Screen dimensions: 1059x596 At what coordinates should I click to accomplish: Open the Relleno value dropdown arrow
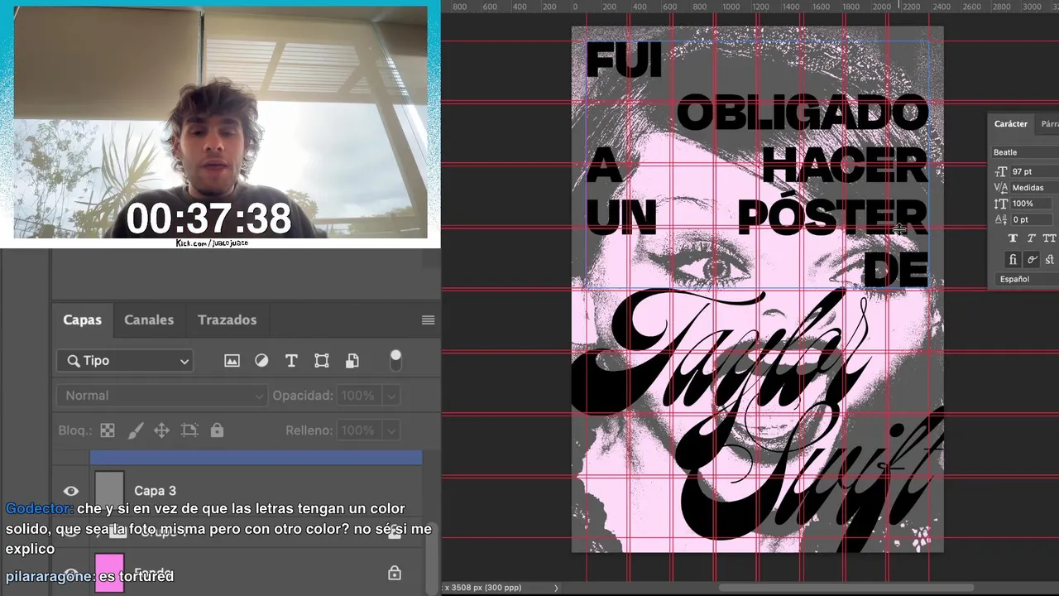[x=391, y=430]
